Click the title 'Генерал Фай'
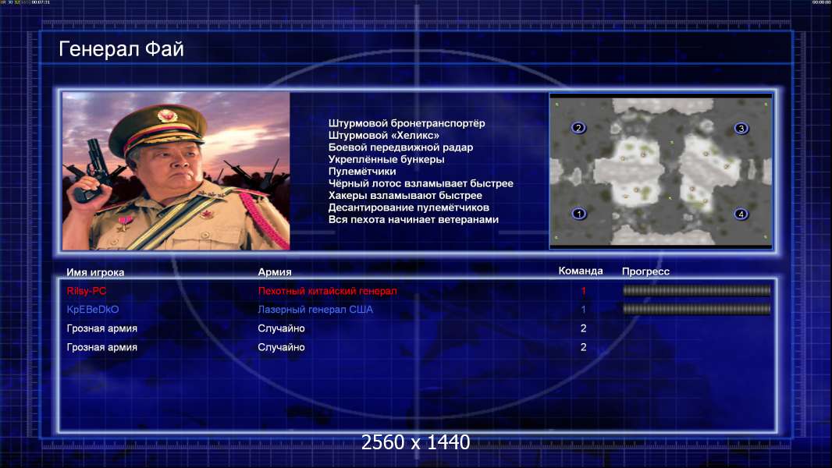832x468 pixels. (x=121, y=49)
